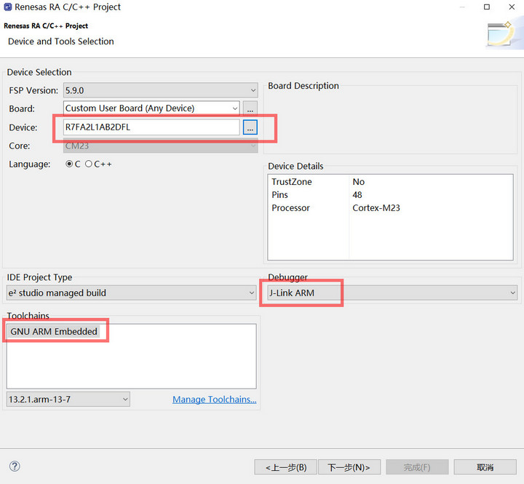Select the Processor row in Device Details
This screenshot has width=524, height=484.
pos(390,207)
